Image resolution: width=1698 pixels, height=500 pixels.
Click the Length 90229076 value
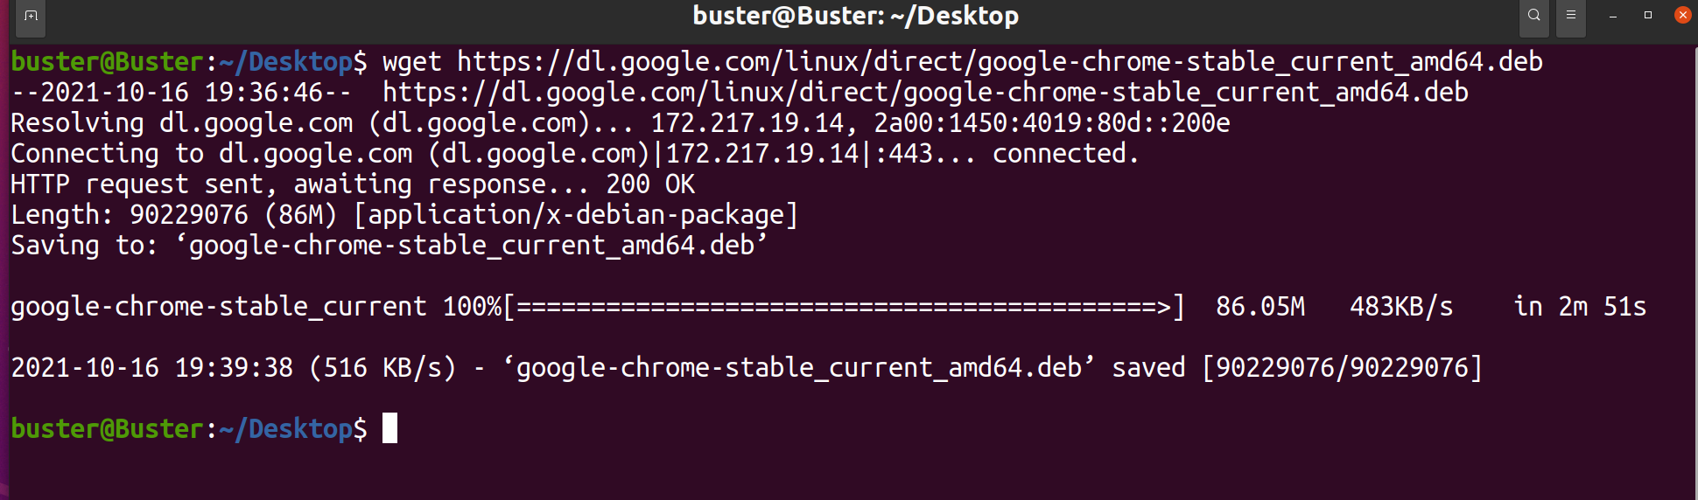[x=189, y=215]
